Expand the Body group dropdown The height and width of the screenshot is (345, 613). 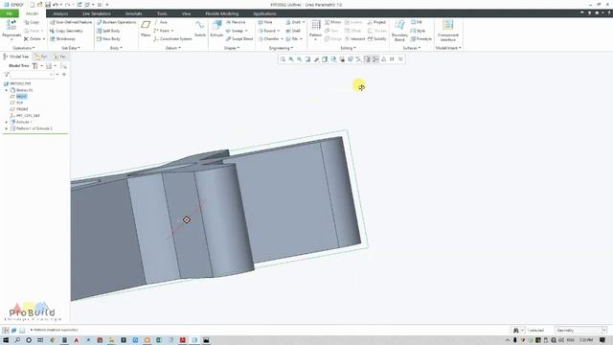(116, 48)
